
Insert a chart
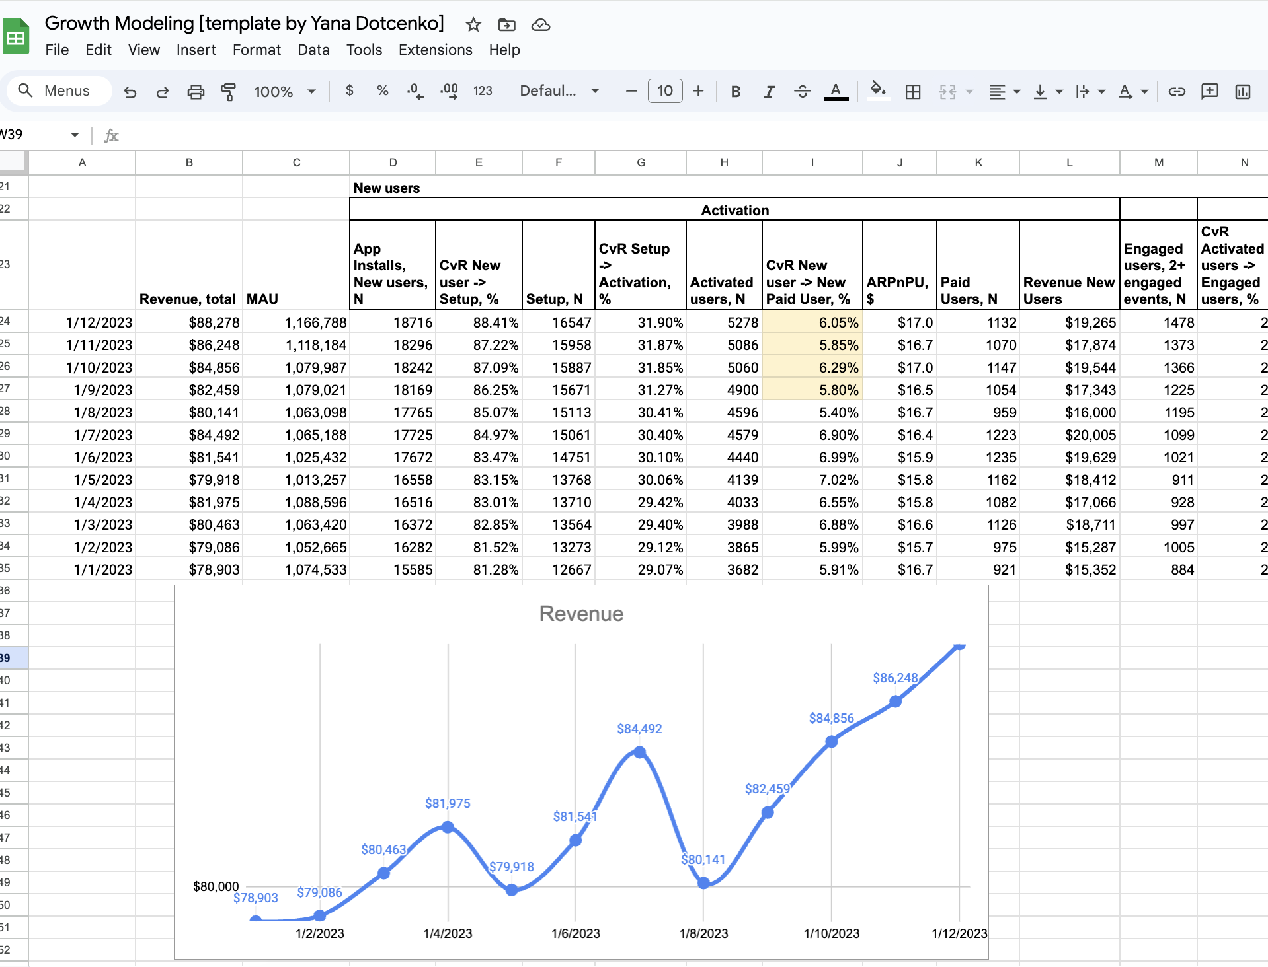point(1243,92)
